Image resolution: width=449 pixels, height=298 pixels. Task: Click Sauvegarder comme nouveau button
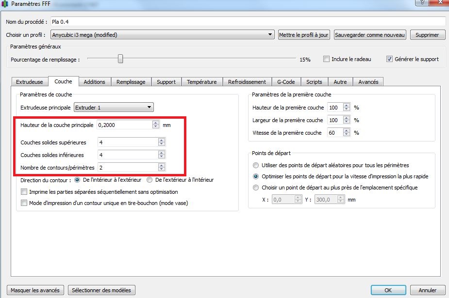pos(370,35)
